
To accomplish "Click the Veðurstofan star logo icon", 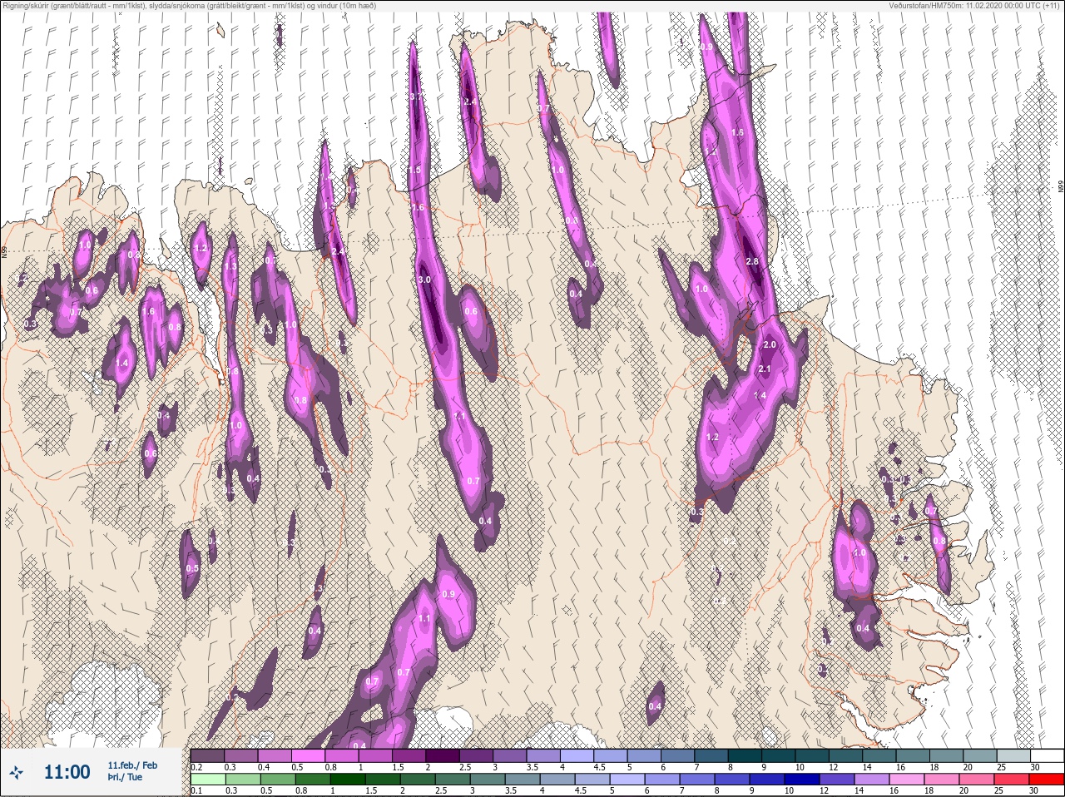I will 16,772.
